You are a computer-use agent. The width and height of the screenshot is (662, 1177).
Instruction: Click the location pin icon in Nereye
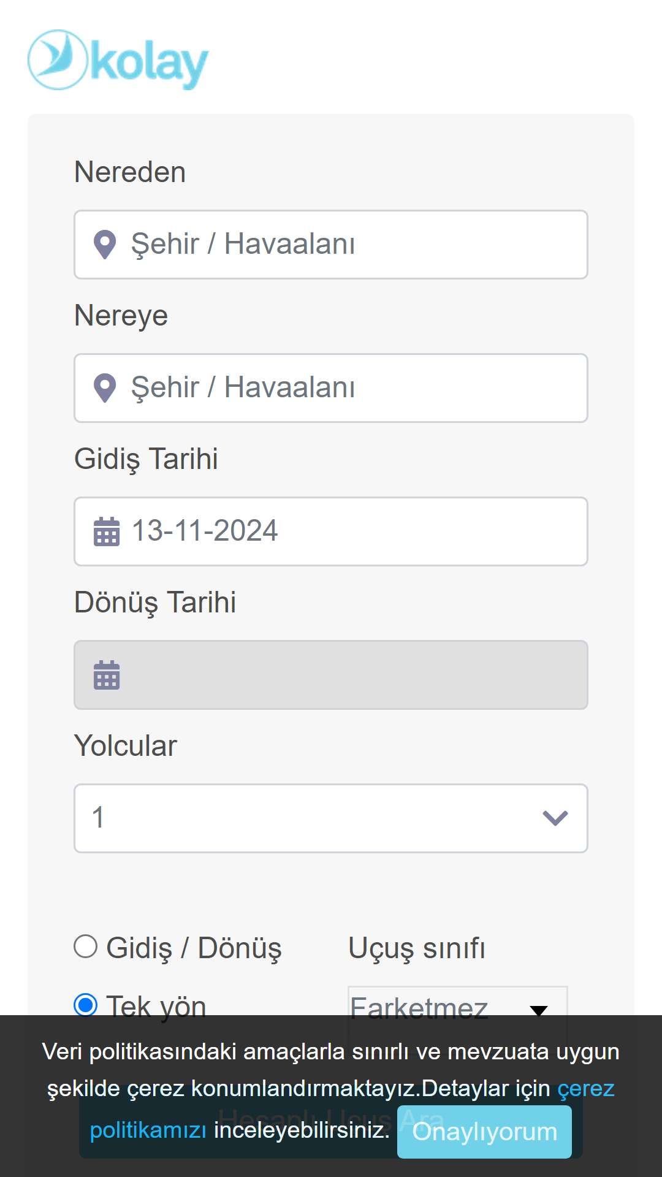(x=105, y=388)
